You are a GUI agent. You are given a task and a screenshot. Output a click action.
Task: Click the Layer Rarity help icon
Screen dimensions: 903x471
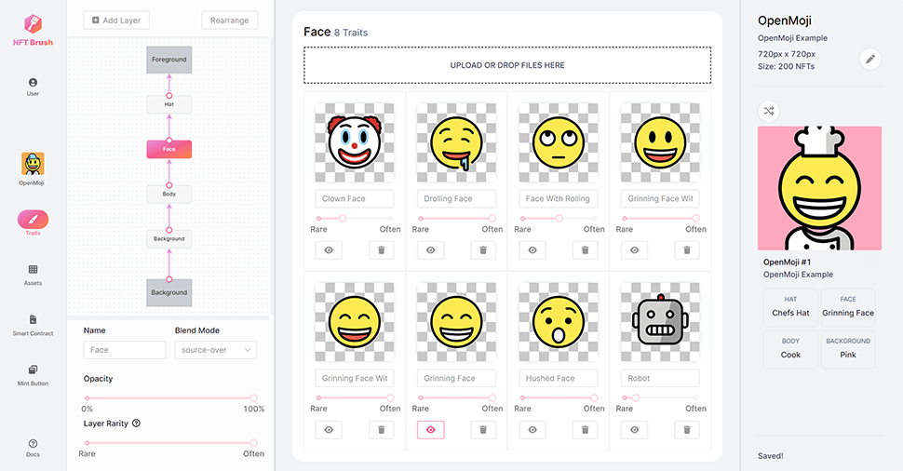point(137,424)
